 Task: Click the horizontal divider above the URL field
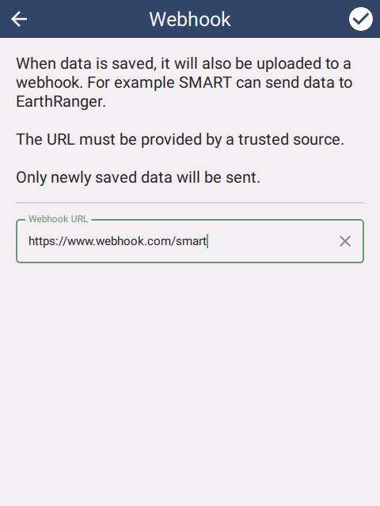point(190,203)
